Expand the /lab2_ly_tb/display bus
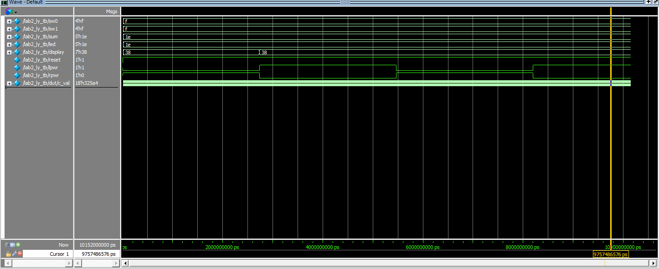 [x=9, y=52]
